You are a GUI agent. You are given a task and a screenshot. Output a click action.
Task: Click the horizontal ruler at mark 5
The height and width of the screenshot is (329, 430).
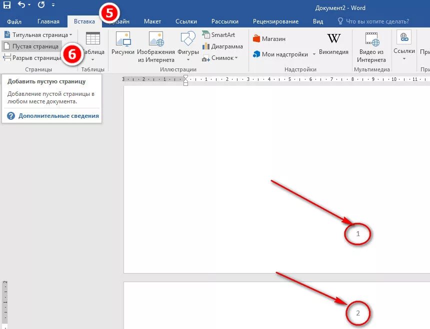[x=289, y=79]
